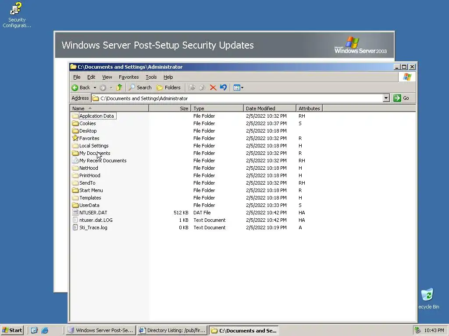This screenshot has width=449, height=336.
Task: Click the 10:43 PM taskbar clock
Action: tap(434, 330)
